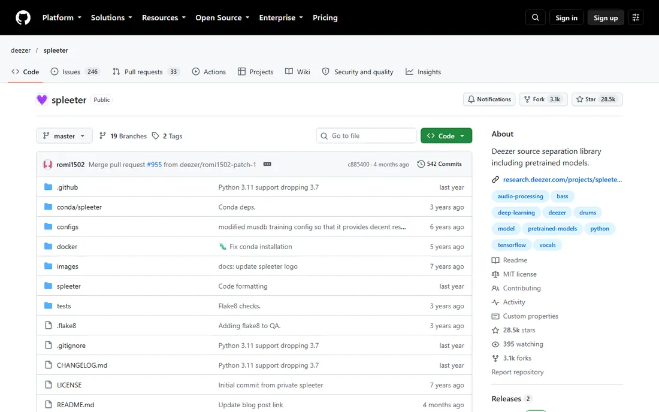This screenshot has width=659, height=412.
Task: Expand the Open Source menu
Action: [x=222, y=17]
